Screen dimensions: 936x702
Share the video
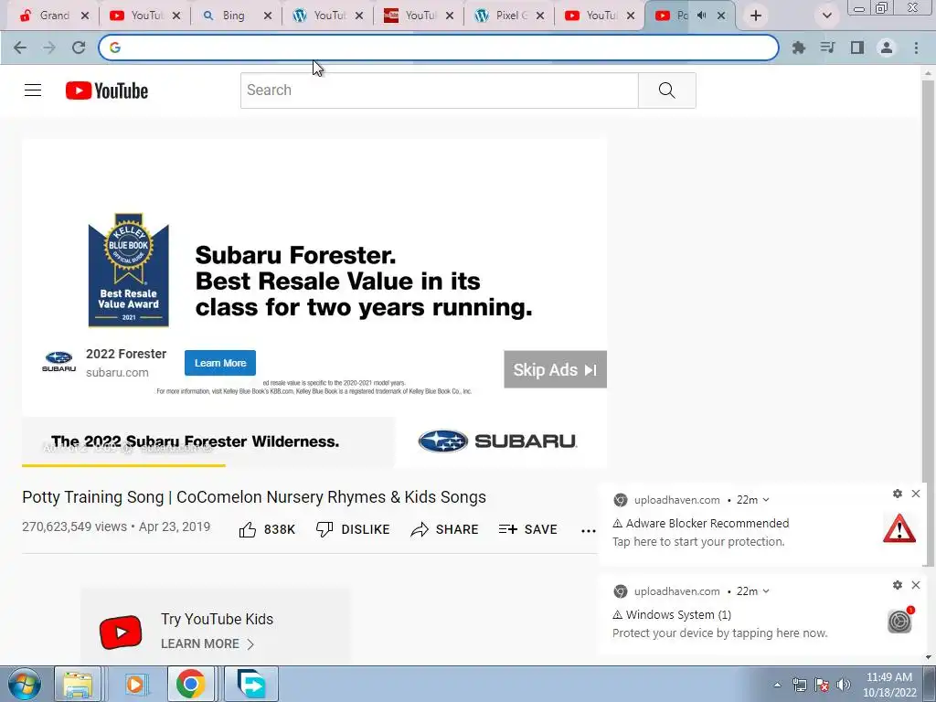[x=445, y=529]
